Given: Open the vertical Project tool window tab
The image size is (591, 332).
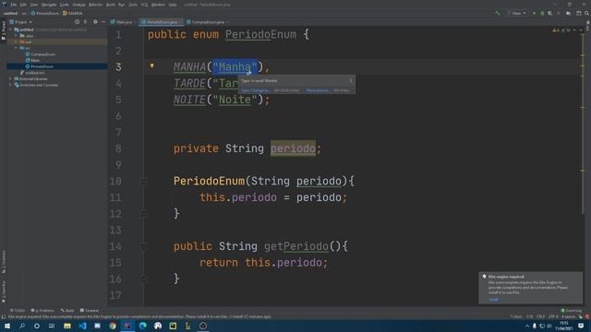Looking at the screenshot, I should 4,30.
